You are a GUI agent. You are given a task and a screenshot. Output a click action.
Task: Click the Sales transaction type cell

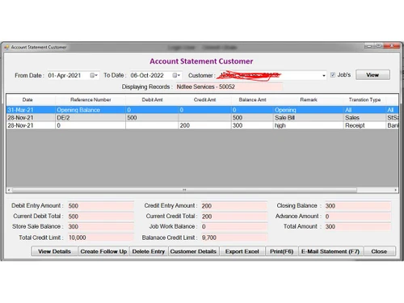pyautogui.click(x=364, y=118)
